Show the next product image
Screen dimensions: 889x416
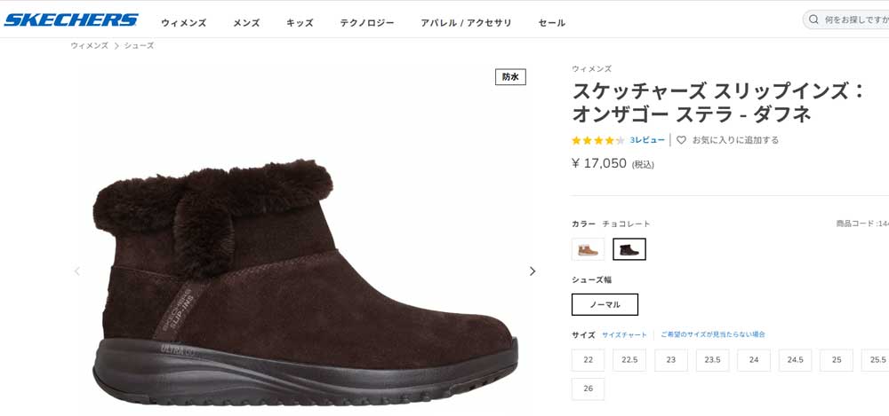pyautogui.click(x=533, y=271)
